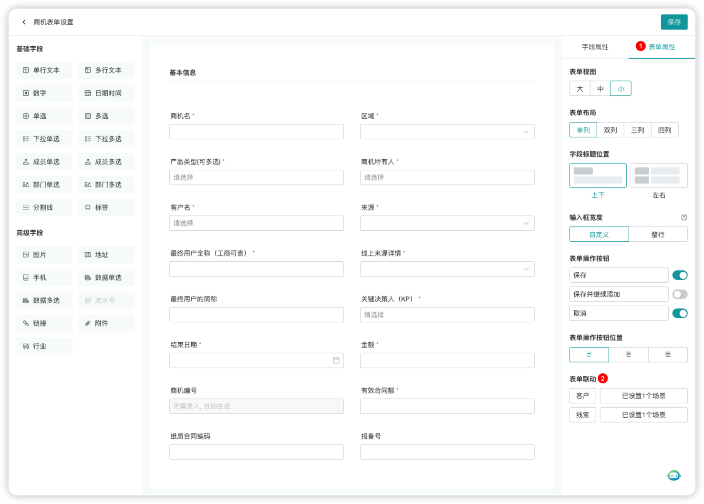
Task: Click the calendar icon in 结束日期 field
Action: pyautogui.click(x=336, y=360)
